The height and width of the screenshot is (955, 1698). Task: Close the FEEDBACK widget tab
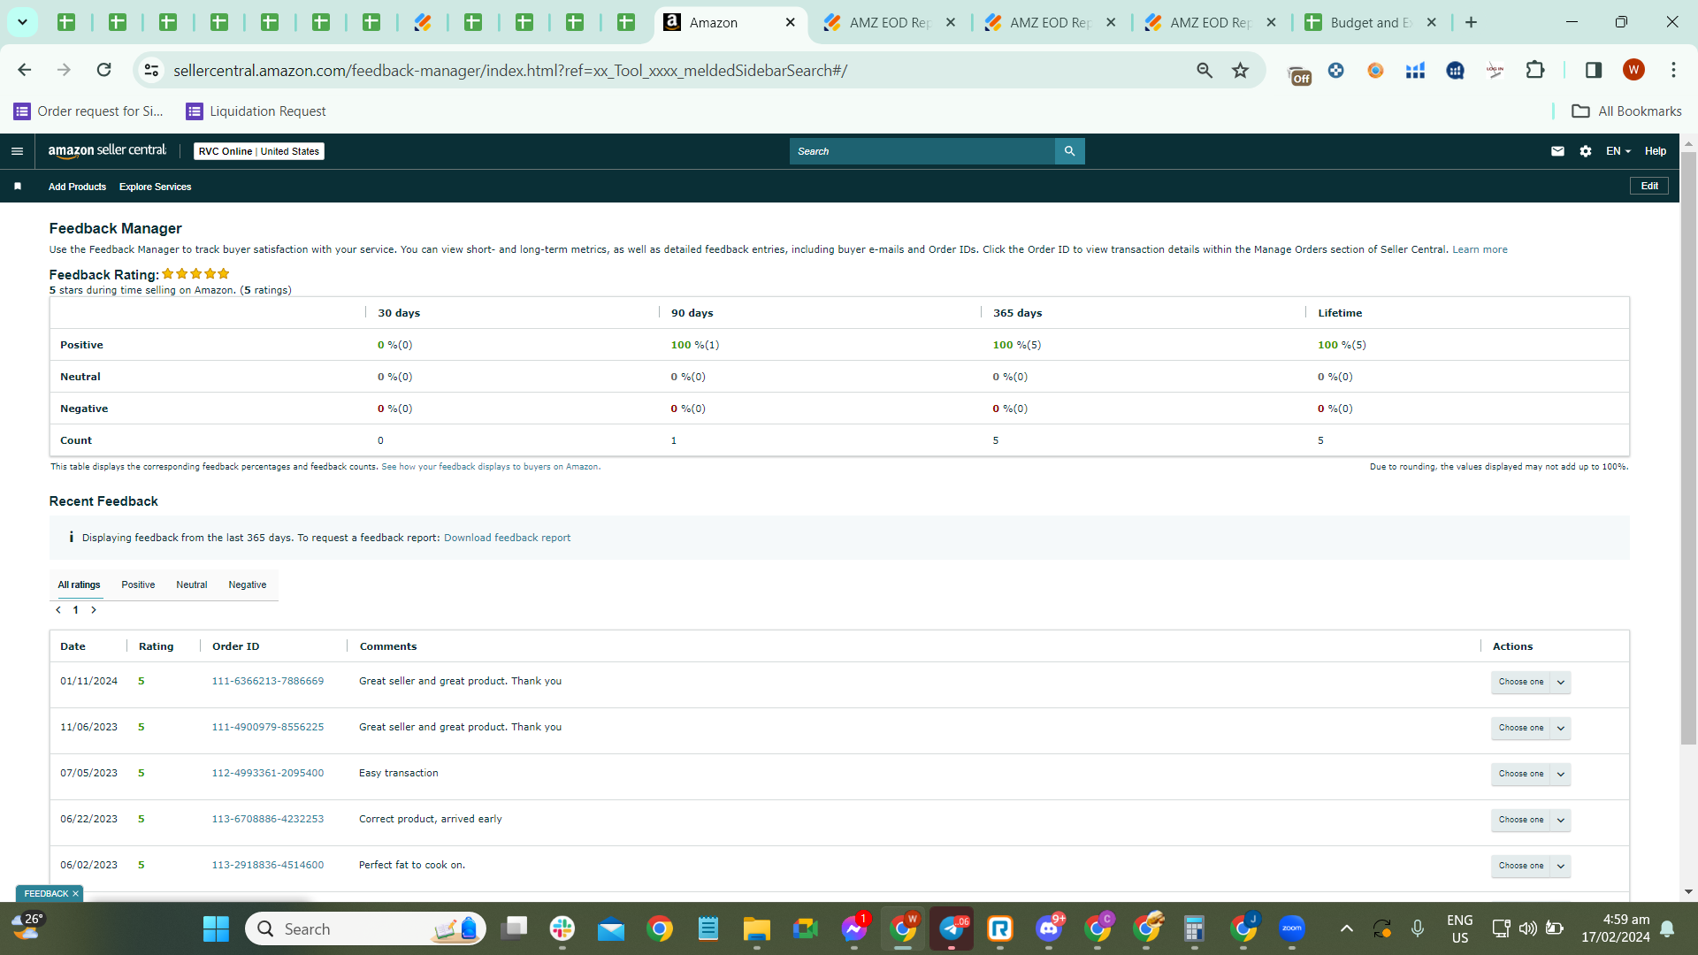pos(75,894)
